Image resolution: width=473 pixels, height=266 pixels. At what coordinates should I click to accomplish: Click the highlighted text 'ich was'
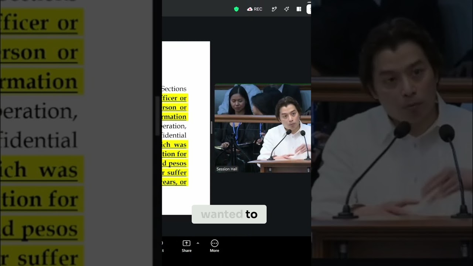(x=175, y=144)
